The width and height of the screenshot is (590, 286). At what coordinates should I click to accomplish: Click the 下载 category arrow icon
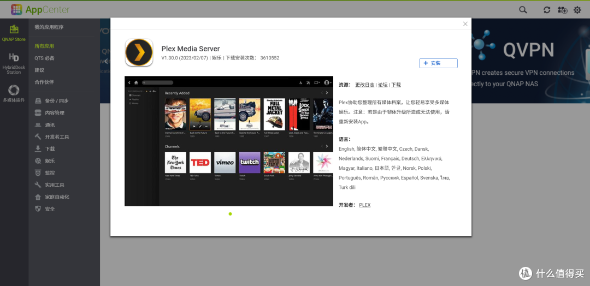38,149
